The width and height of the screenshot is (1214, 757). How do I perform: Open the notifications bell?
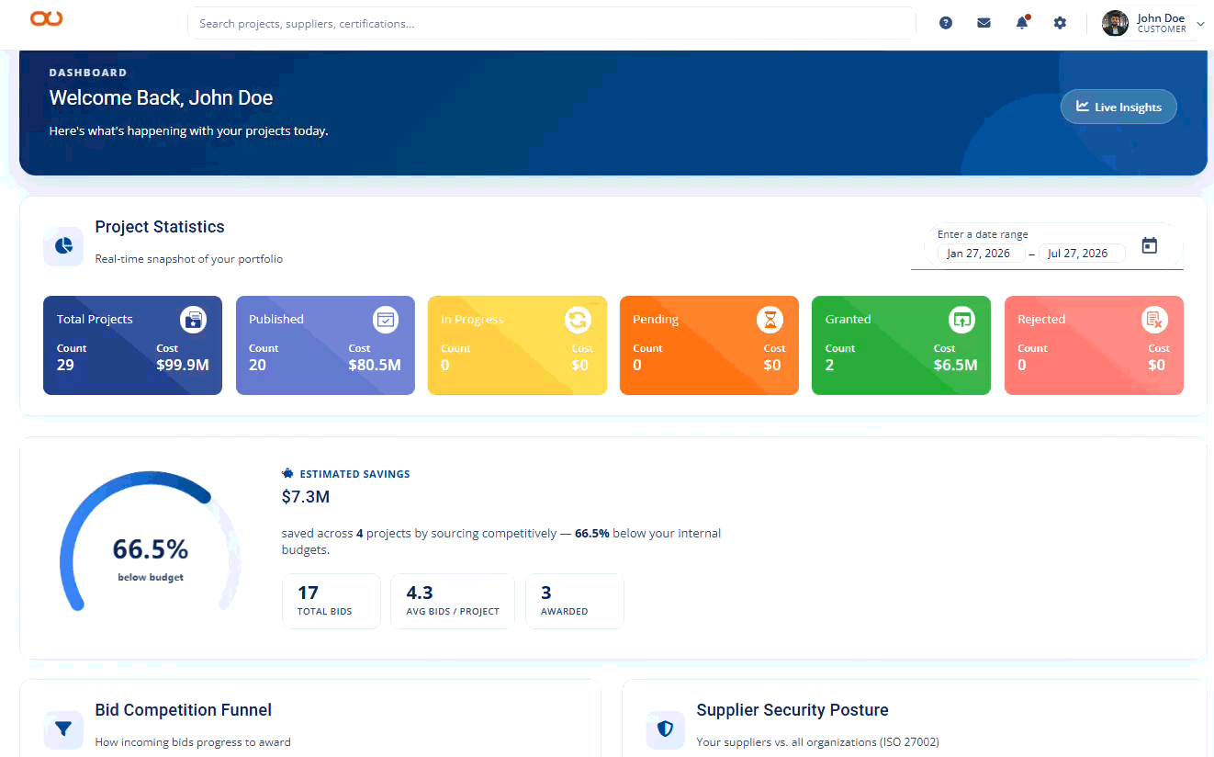1022,23
